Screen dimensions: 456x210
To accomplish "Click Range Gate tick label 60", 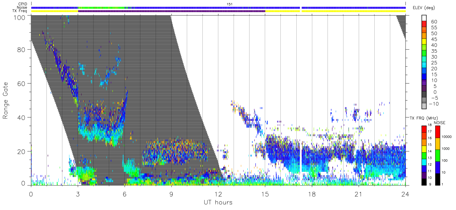I will (21, 83).
